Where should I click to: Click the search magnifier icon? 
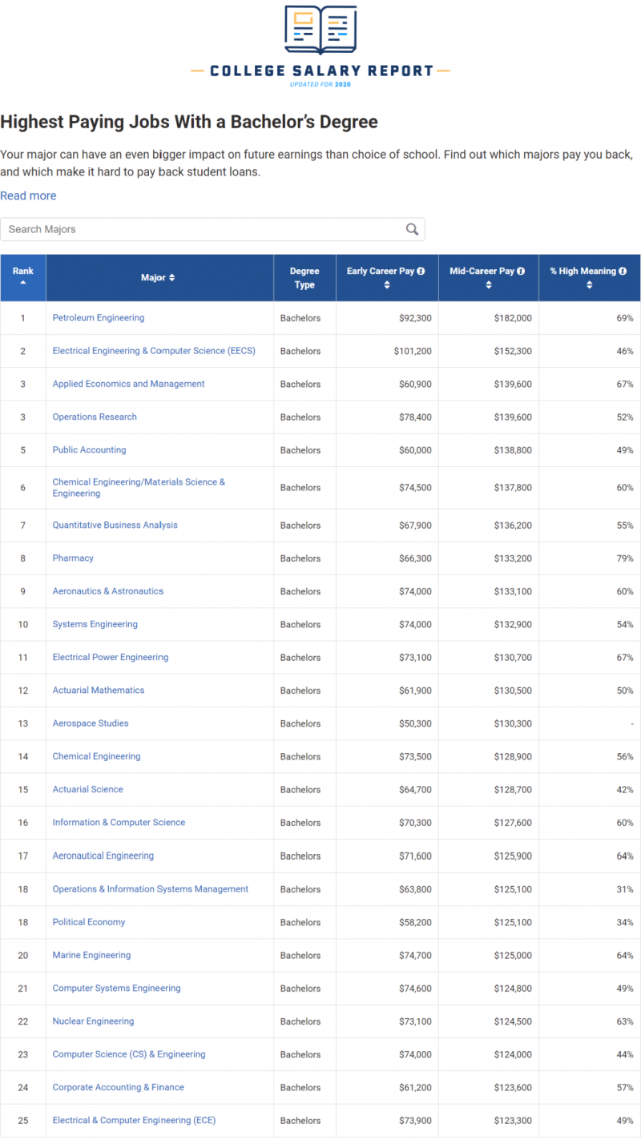[x=412, y=229]
